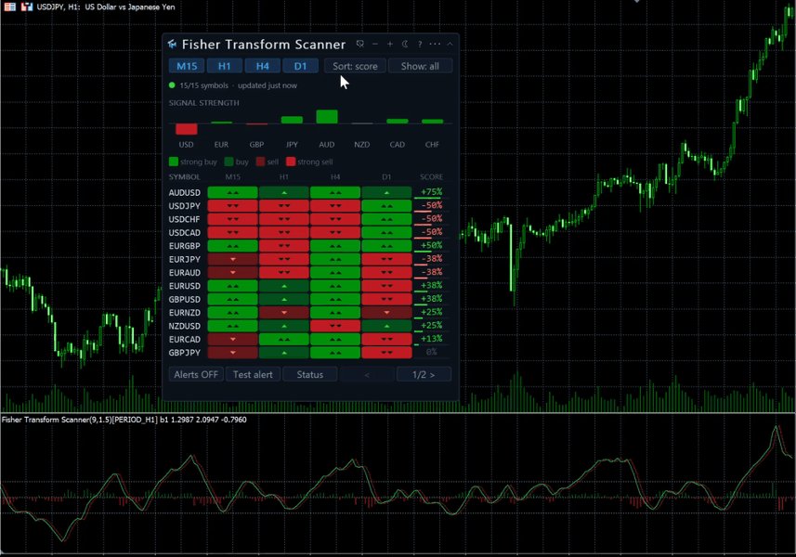Click the USDJPY, H1 chart title text

[x=106, y=7]
